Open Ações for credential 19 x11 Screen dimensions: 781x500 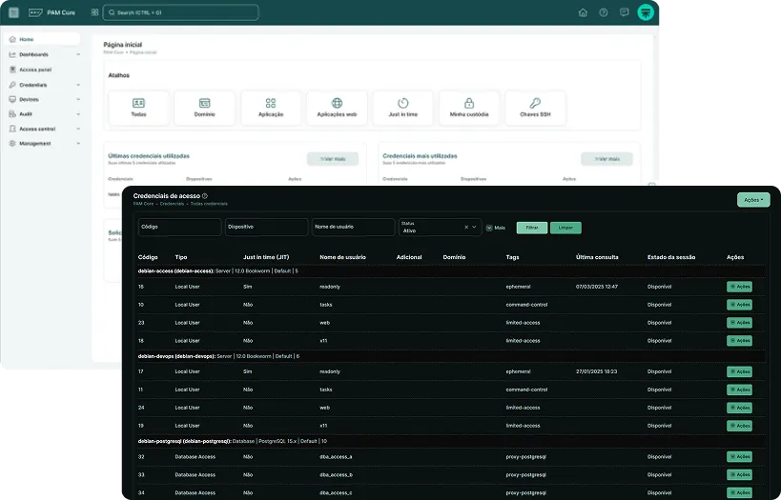point(739,426)
